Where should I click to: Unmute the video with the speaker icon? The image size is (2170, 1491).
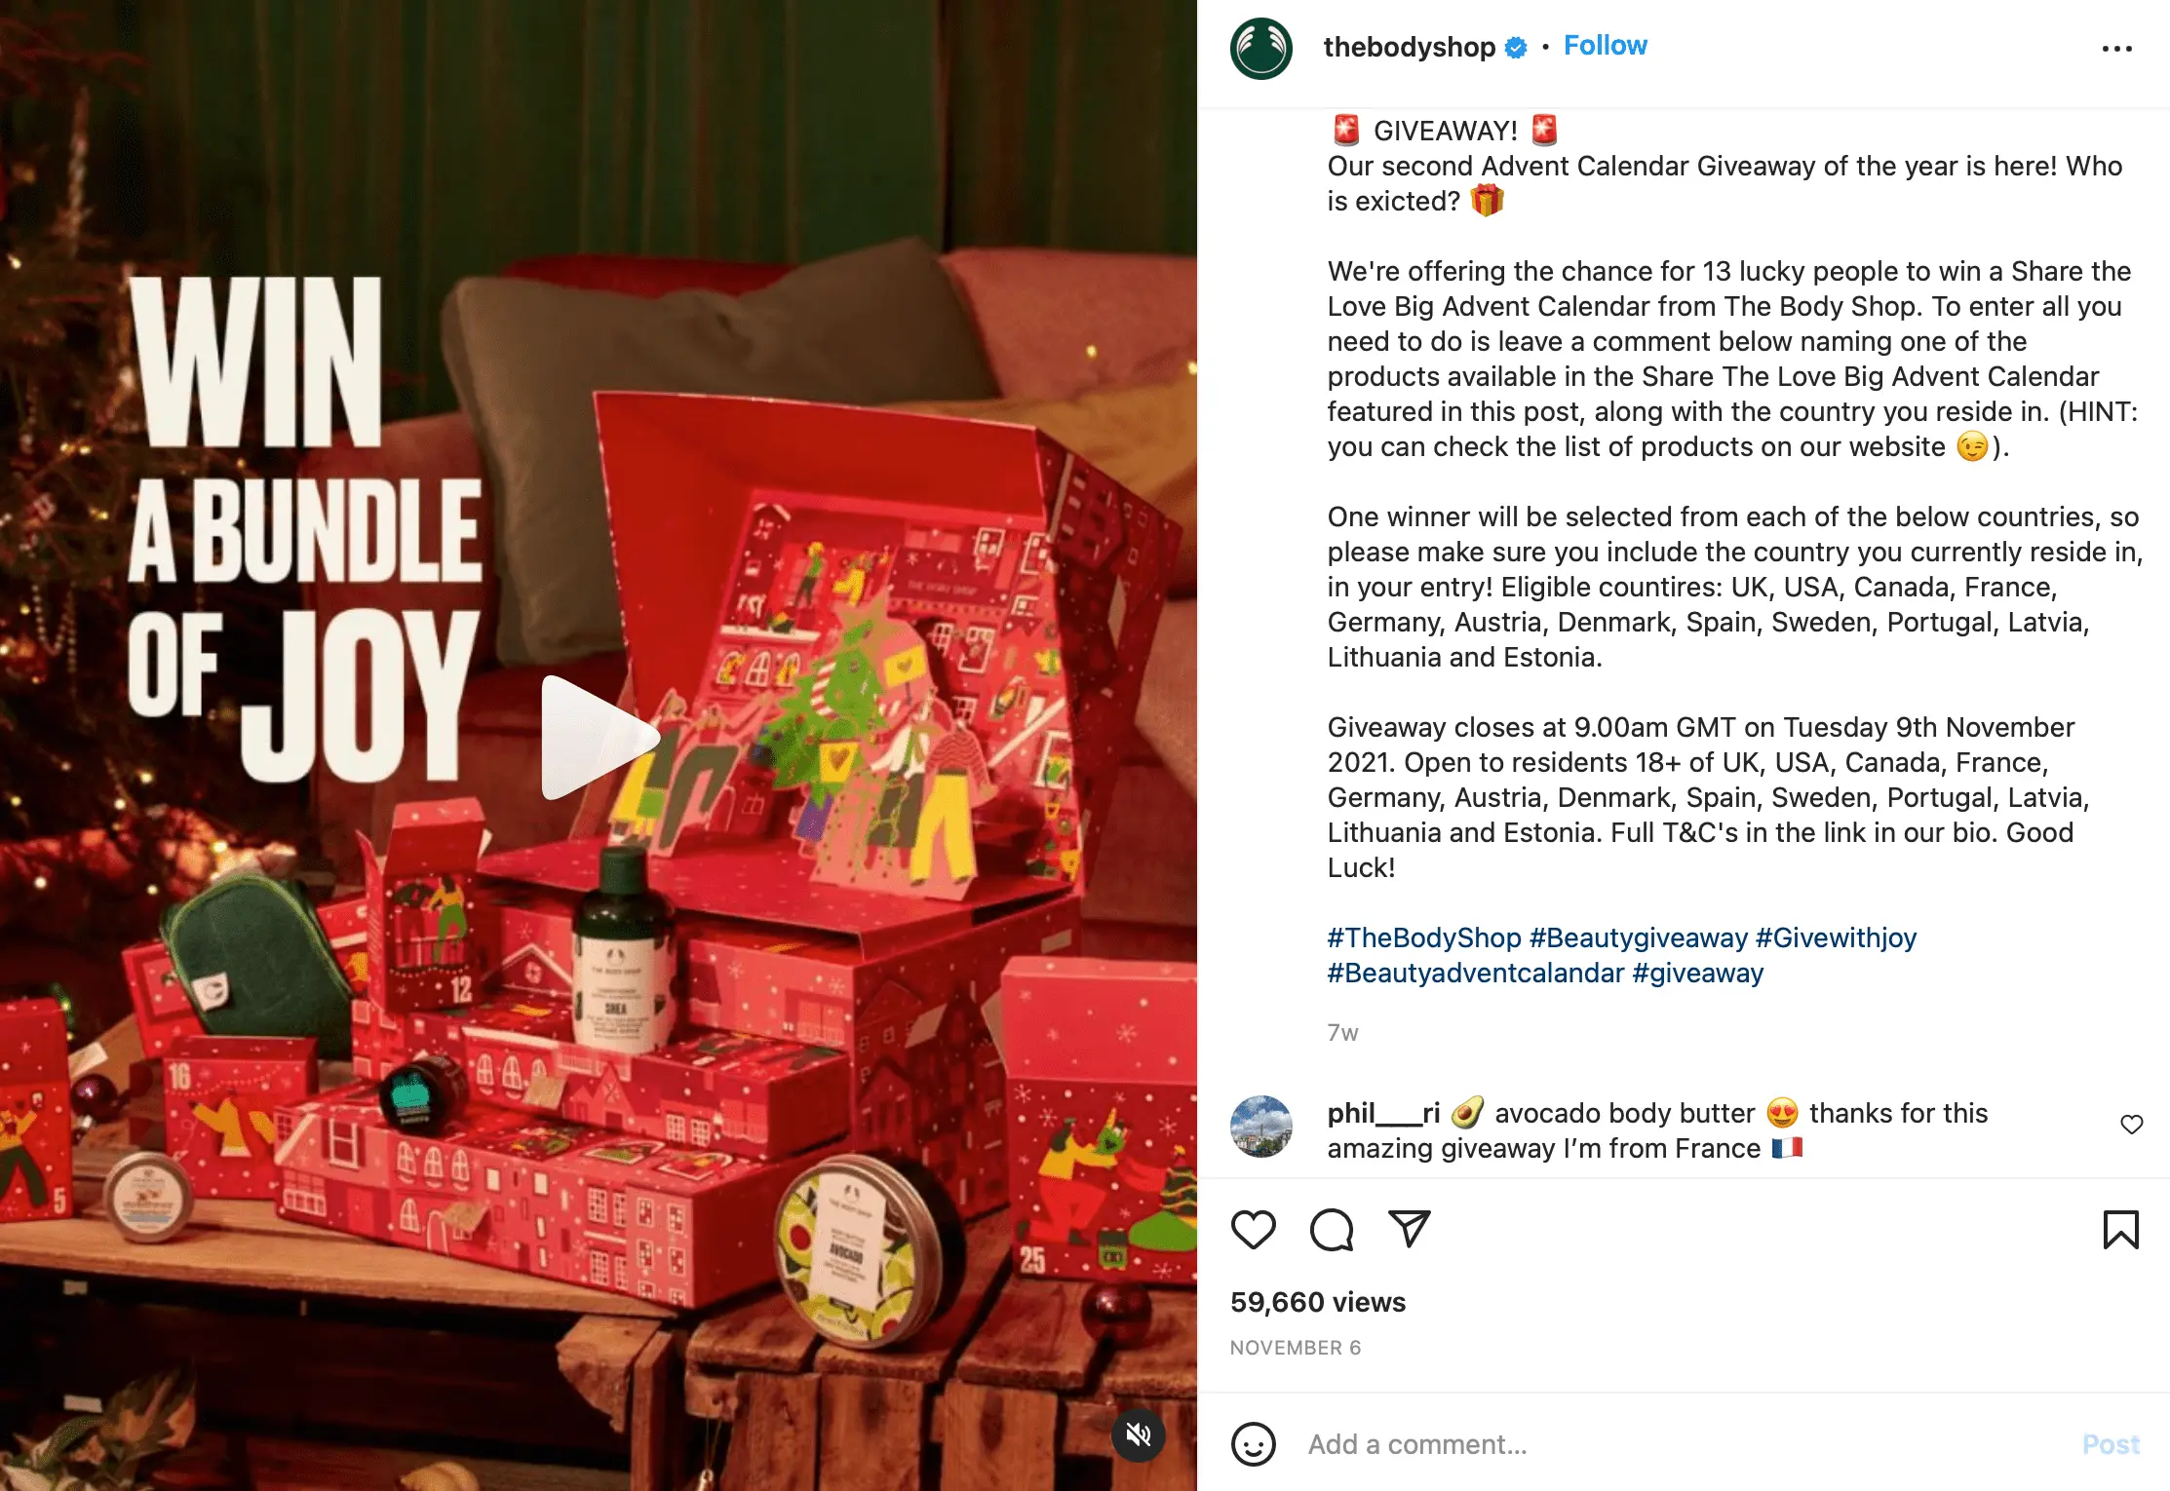[x=1139, y=1434]
